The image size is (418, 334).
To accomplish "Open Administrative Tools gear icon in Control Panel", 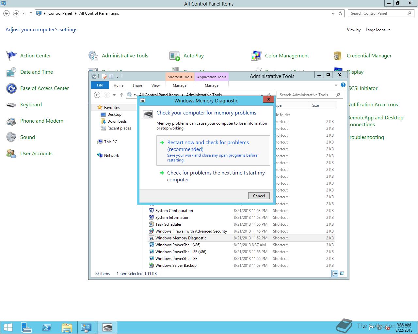I will (93, 56).
